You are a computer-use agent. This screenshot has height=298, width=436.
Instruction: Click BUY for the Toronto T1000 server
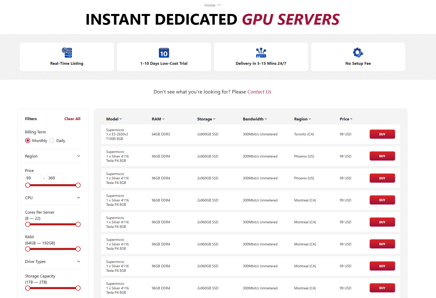[x=382, y=134]
